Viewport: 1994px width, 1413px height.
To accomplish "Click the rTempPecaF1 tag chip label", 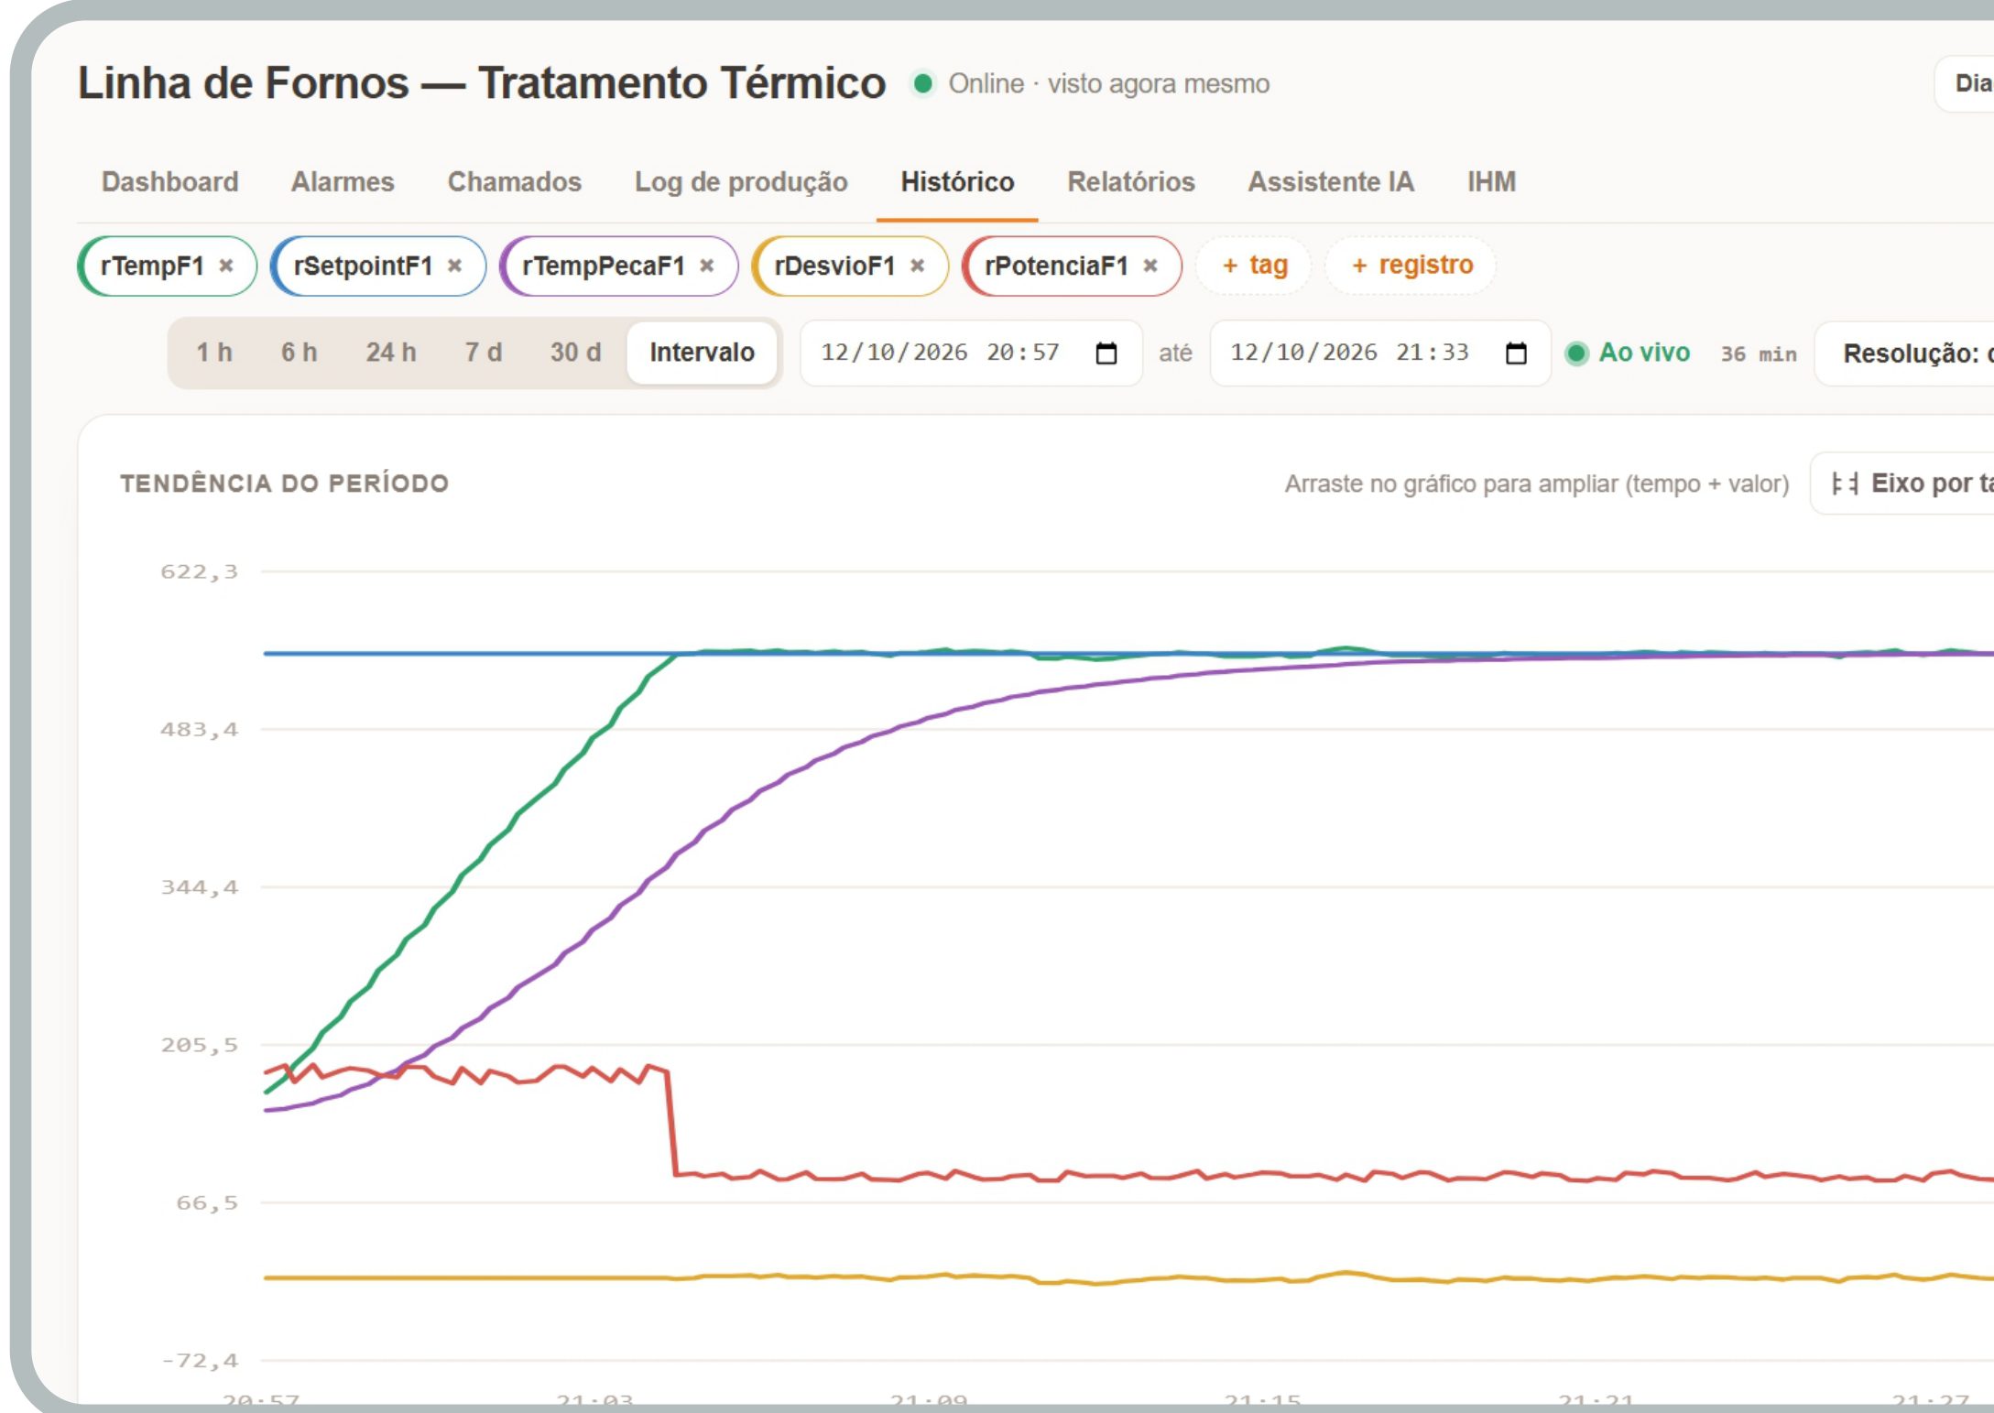I will click(604, 266).
